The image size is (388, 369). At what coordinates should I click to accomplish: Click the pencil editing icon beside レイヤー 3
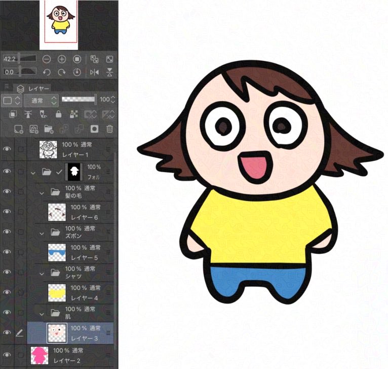pyautogui.click(x=19, y=333)
